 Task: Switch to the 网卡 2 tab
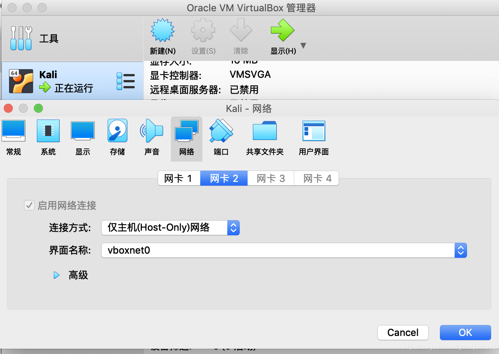coord(224,178)
